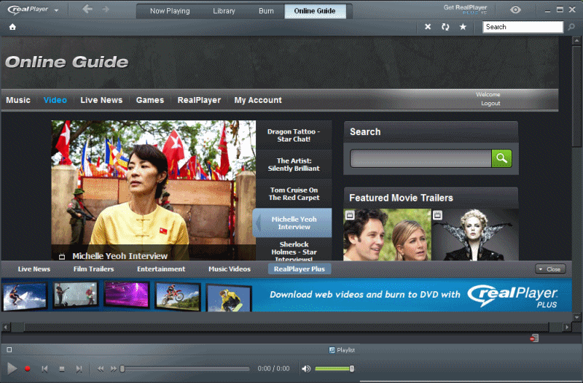Collapse the panel with the Close button
The height and width of the screenshot is (383, 583).
(550, 269)
